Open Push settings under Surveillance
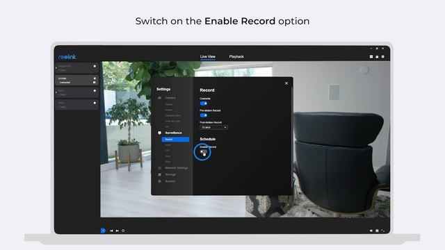 pos(168,162)
